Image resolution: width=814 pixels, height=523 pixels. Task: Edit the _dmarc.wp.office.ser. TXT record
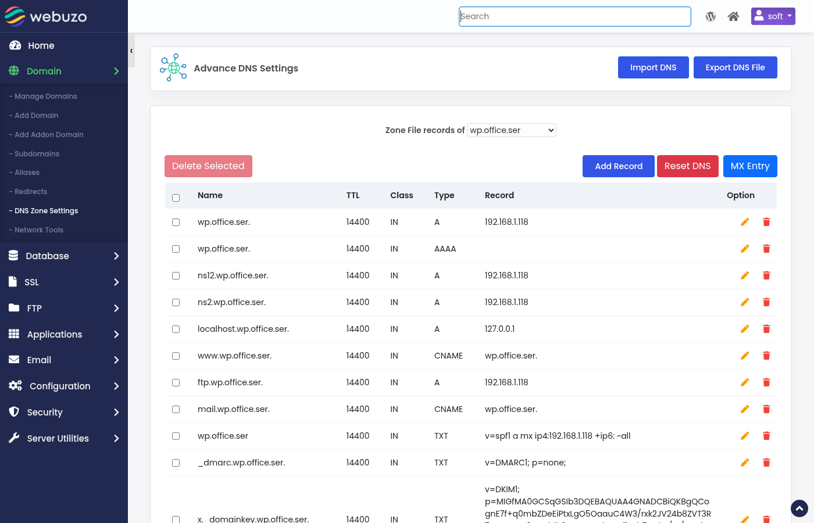(x=745, y=463)
